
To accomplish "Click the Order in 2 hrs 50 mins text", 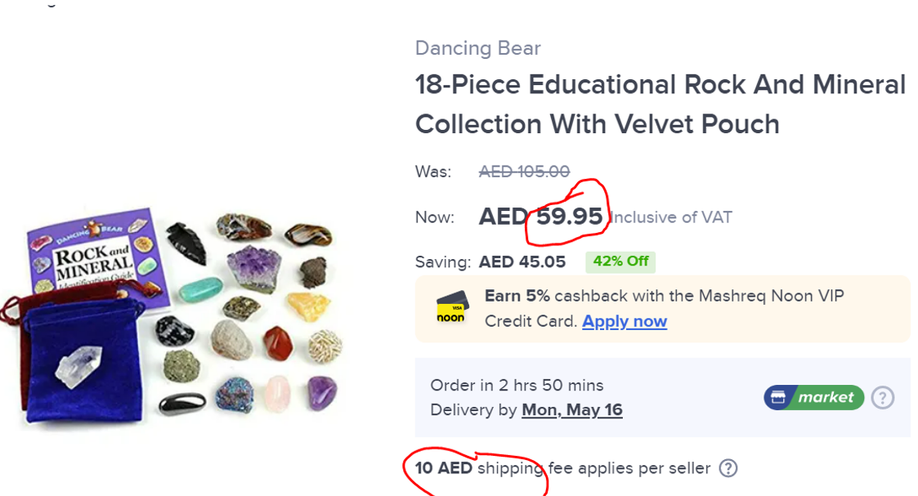I will (517, 385).
